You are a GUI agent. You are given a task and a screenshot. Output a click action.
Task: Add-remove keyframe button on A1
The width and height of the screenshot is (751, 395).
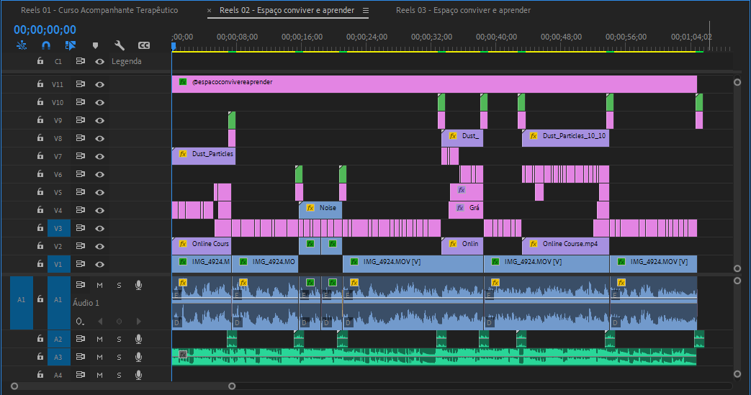tap(120, 322)
